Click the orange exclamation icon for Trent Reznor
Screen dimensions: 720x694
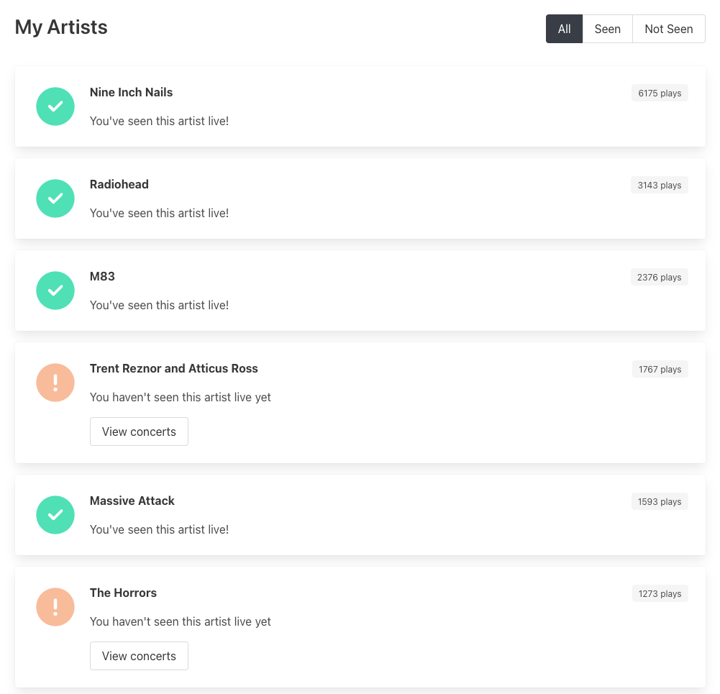(x=55, y=382)
